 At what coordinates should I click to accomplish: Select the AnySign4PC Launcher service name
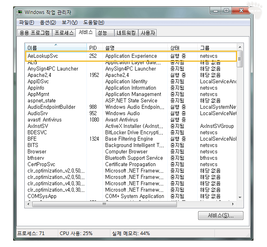point(53,69)
